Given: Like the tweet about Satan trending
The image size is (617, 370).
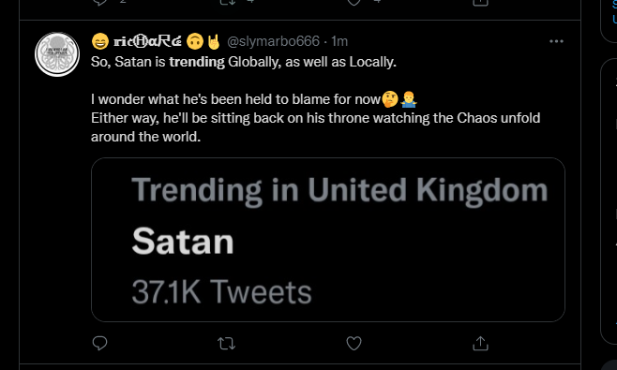Looking at the screenshot, I should [x=354, y=343].
